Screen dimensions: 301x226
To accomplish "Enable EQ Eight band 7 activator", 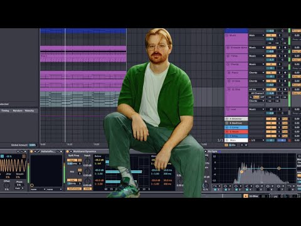I will 278,190.
